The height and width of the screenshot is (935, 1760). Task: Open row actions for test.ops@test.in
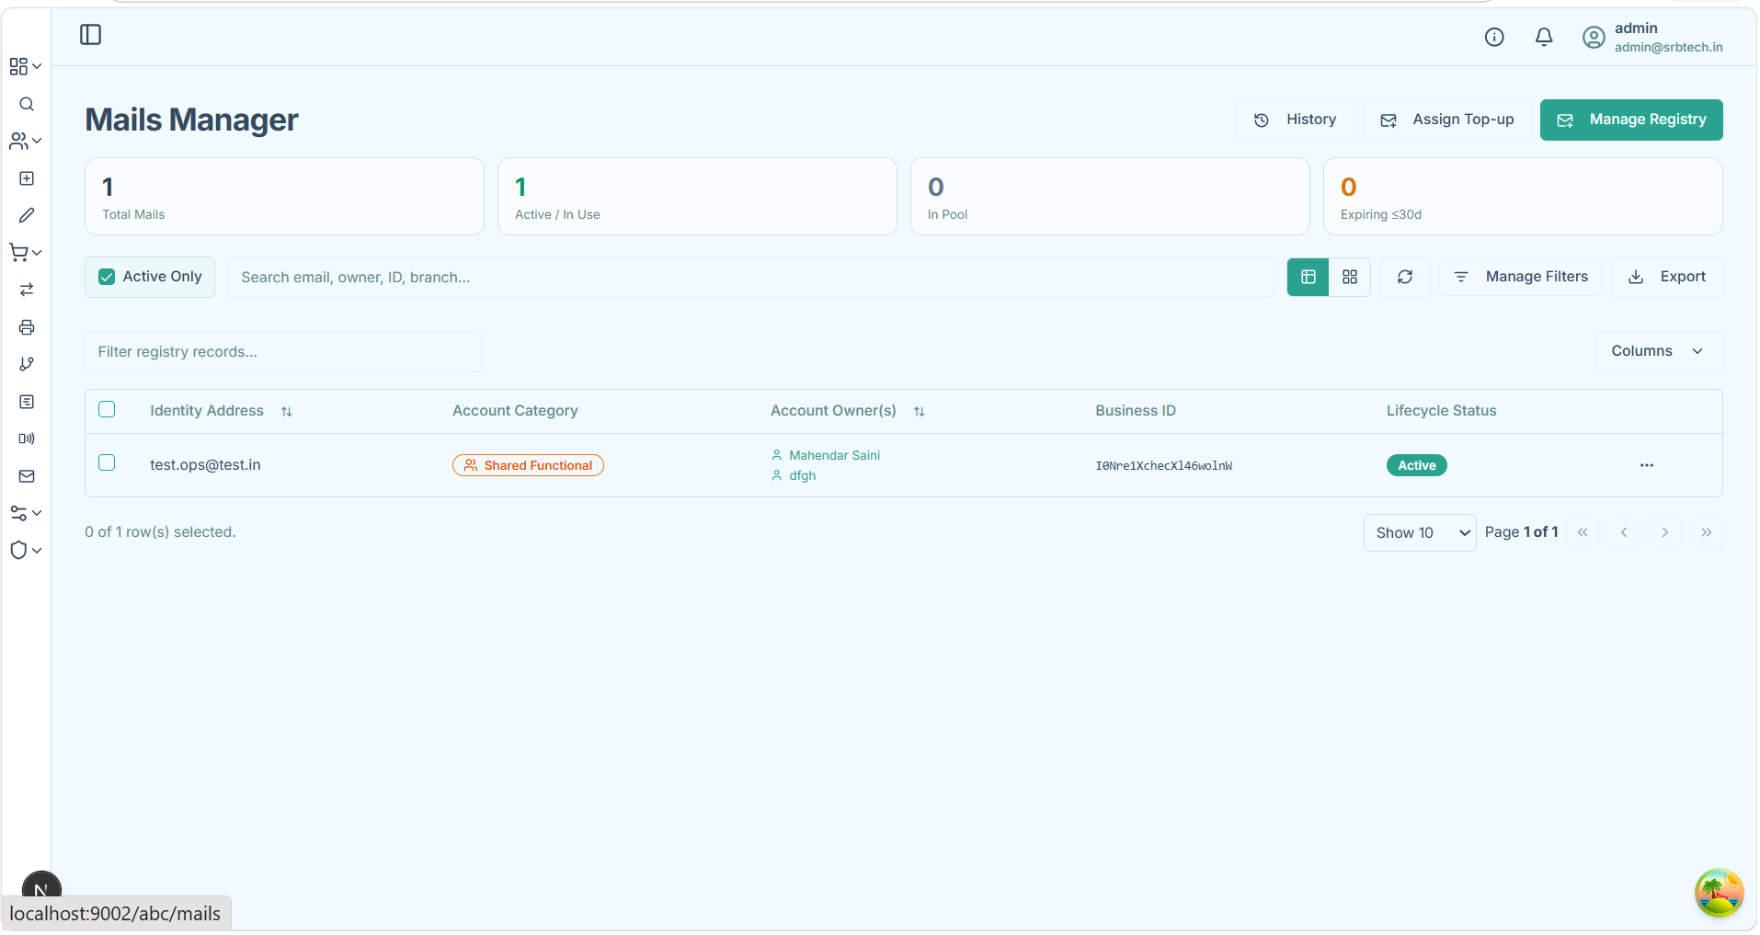(x=1647, y=465)
